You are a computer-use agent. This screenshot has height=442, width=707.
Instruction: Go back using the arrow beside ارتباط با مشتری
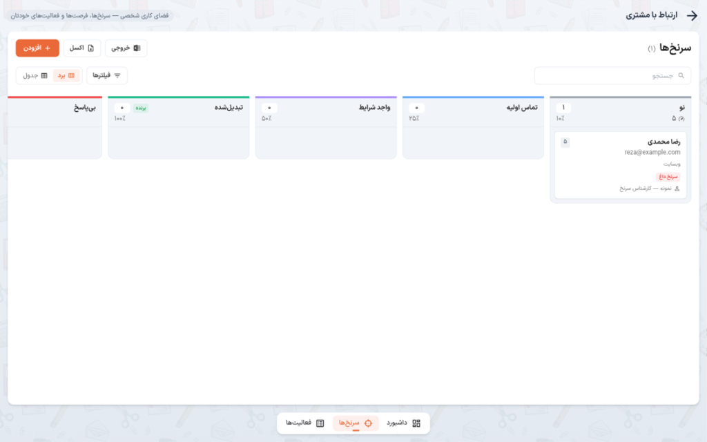[x=692, y=16]
